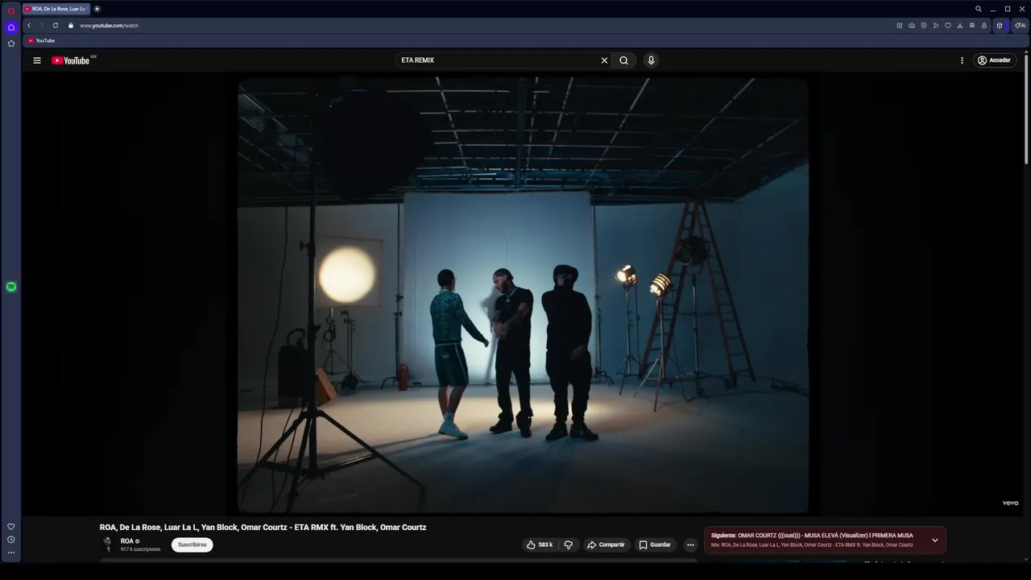1031x580 pixels.
Task: Click the heart icon in address bar toolbar
Action: pos(948,25)
